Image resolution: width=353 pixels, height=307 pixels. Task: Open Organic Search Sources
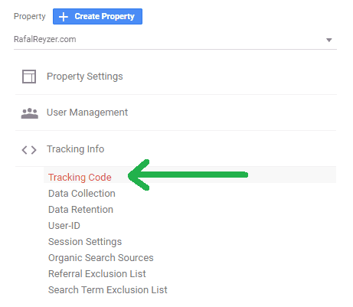pos(101,258)
